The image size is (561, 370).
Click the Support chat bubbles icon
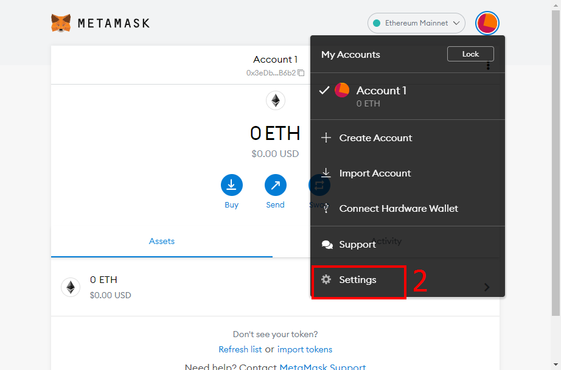[x=327, y=245]
